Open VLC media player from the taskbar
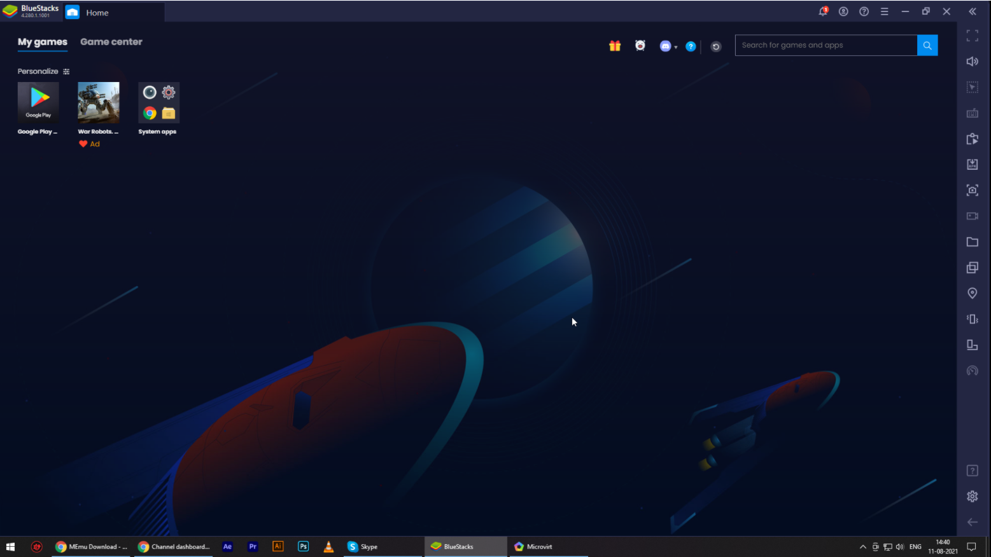This screenshot has width=991, height=557. [328, 547]
